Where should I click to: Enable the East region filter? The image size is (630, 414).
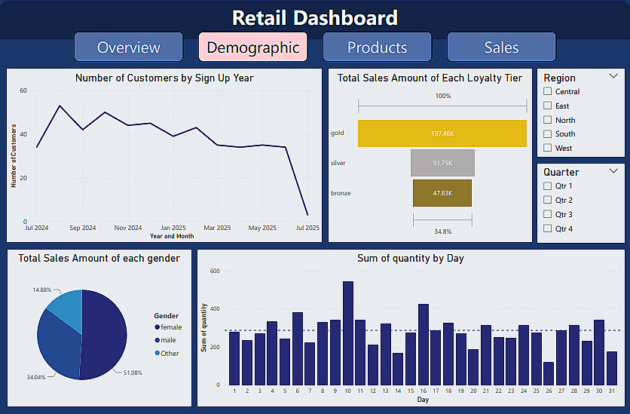548,106
